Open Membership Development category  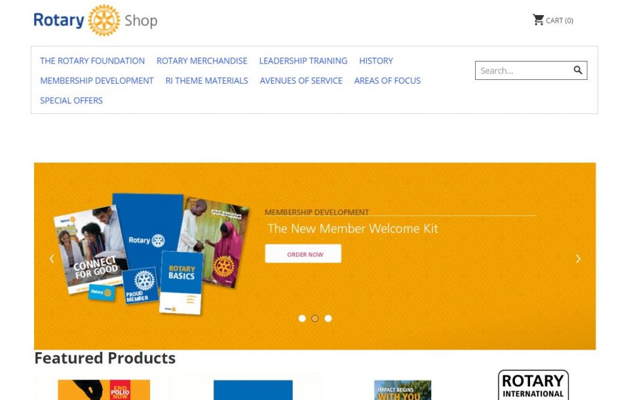click(x=97, y=81)
